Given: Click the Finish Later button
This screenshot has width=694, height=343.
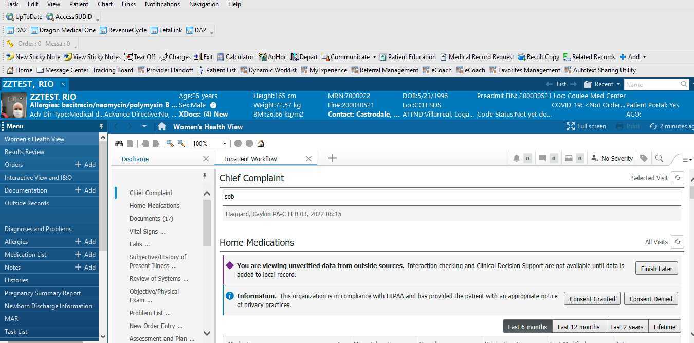Looking at the screenshot, I should point(656,269).
